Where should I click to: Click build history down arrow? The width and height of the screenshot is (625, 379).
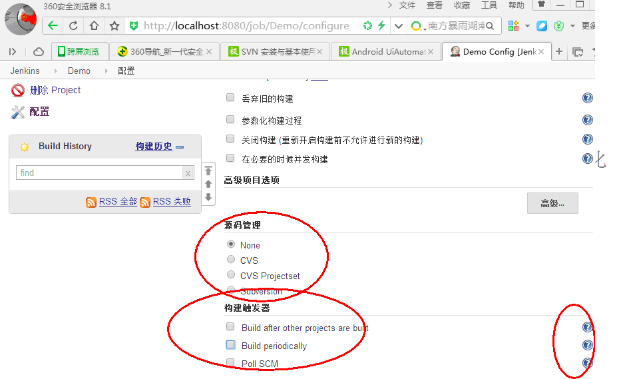(208, 197)
